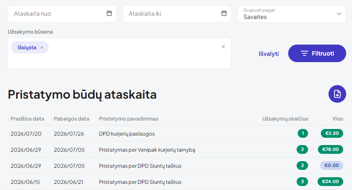Click order count badge in Venipak row
The image size is (352, 190).
[x=302, y=149]
